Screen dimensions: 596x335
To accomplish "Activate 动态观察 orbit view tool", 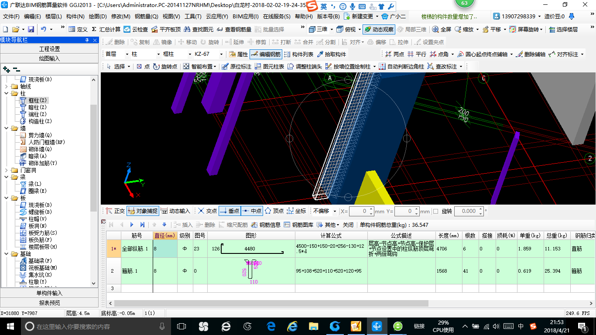I will (x=379, y=29).
